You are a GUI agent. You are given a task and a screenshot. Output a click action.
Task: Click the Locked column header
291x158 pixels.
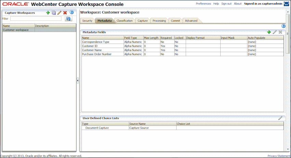(x=180, y=38)
